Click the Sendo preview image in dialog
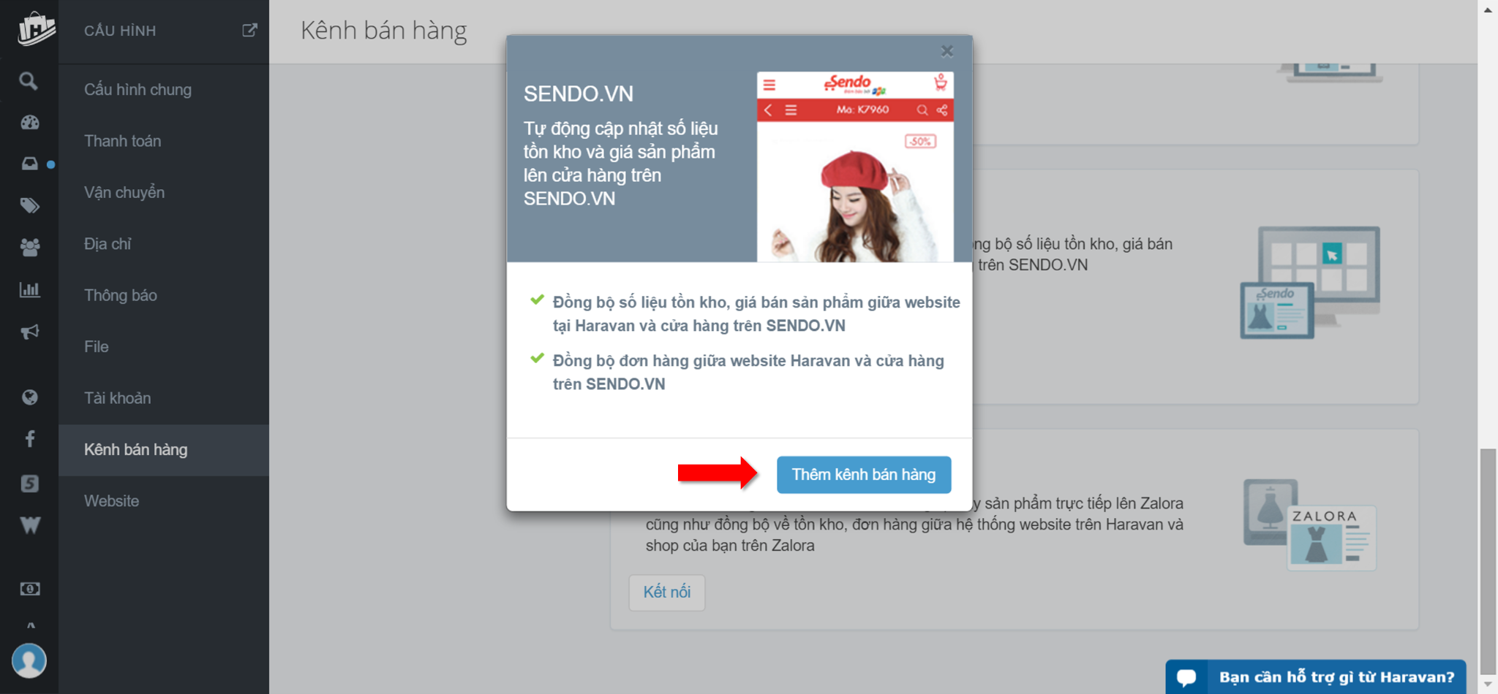Image resolution: width=1498 pixels, height=694 pixels. click(855, 167)
